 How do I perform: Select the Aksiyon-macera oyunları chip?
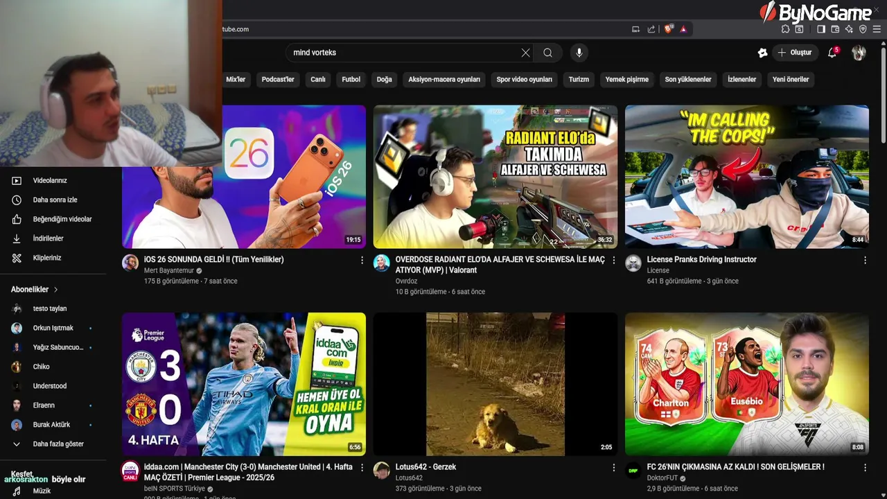pos(444,80)
